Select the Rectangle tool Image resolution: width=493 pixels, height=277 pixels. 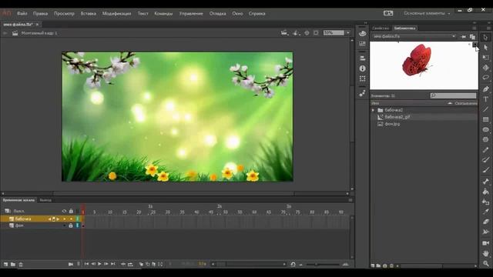pyautogui.click(x=486, y=119)
